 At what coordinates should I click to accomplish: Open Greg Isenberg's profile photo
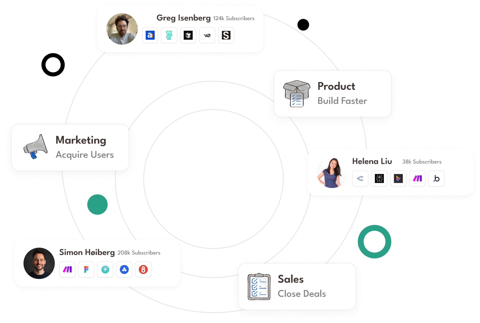point(122,29)
